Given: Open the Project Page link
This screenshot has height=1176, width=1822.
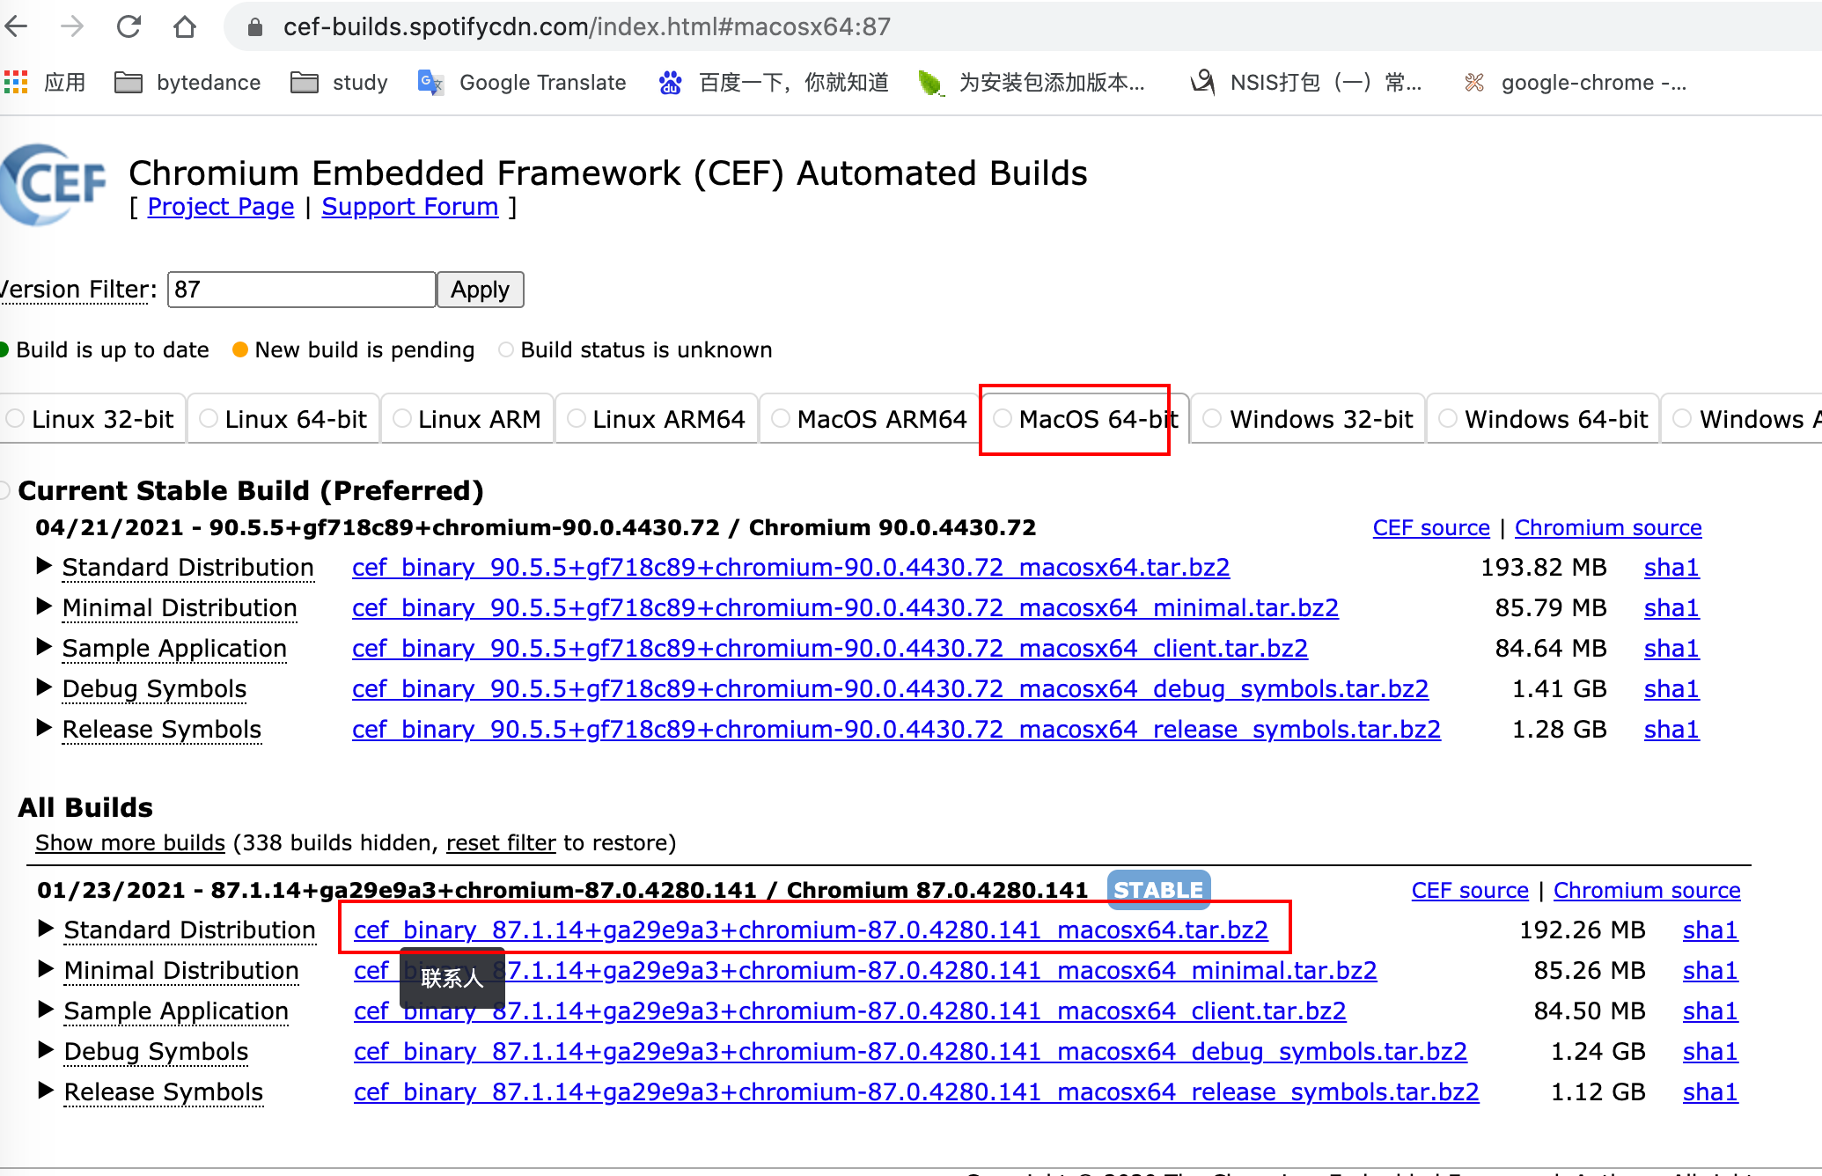Looking at the screenshot, I should 220,207.
